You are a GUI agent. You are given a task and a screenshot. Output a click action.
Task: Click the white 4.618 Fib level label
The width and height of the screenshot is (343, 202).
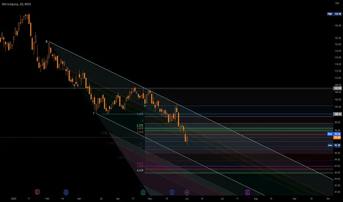[140, 170]
